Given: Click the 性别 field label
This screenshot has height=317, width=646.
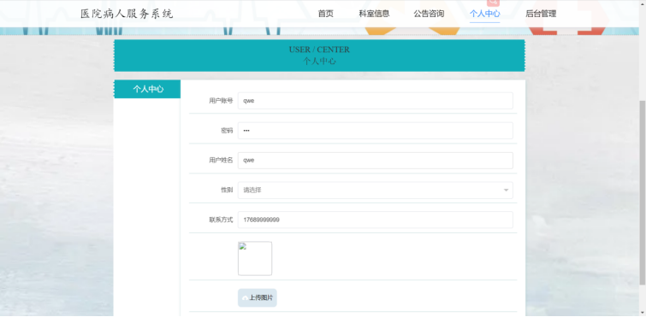Looking at the screenshot, I should (227, 191).
